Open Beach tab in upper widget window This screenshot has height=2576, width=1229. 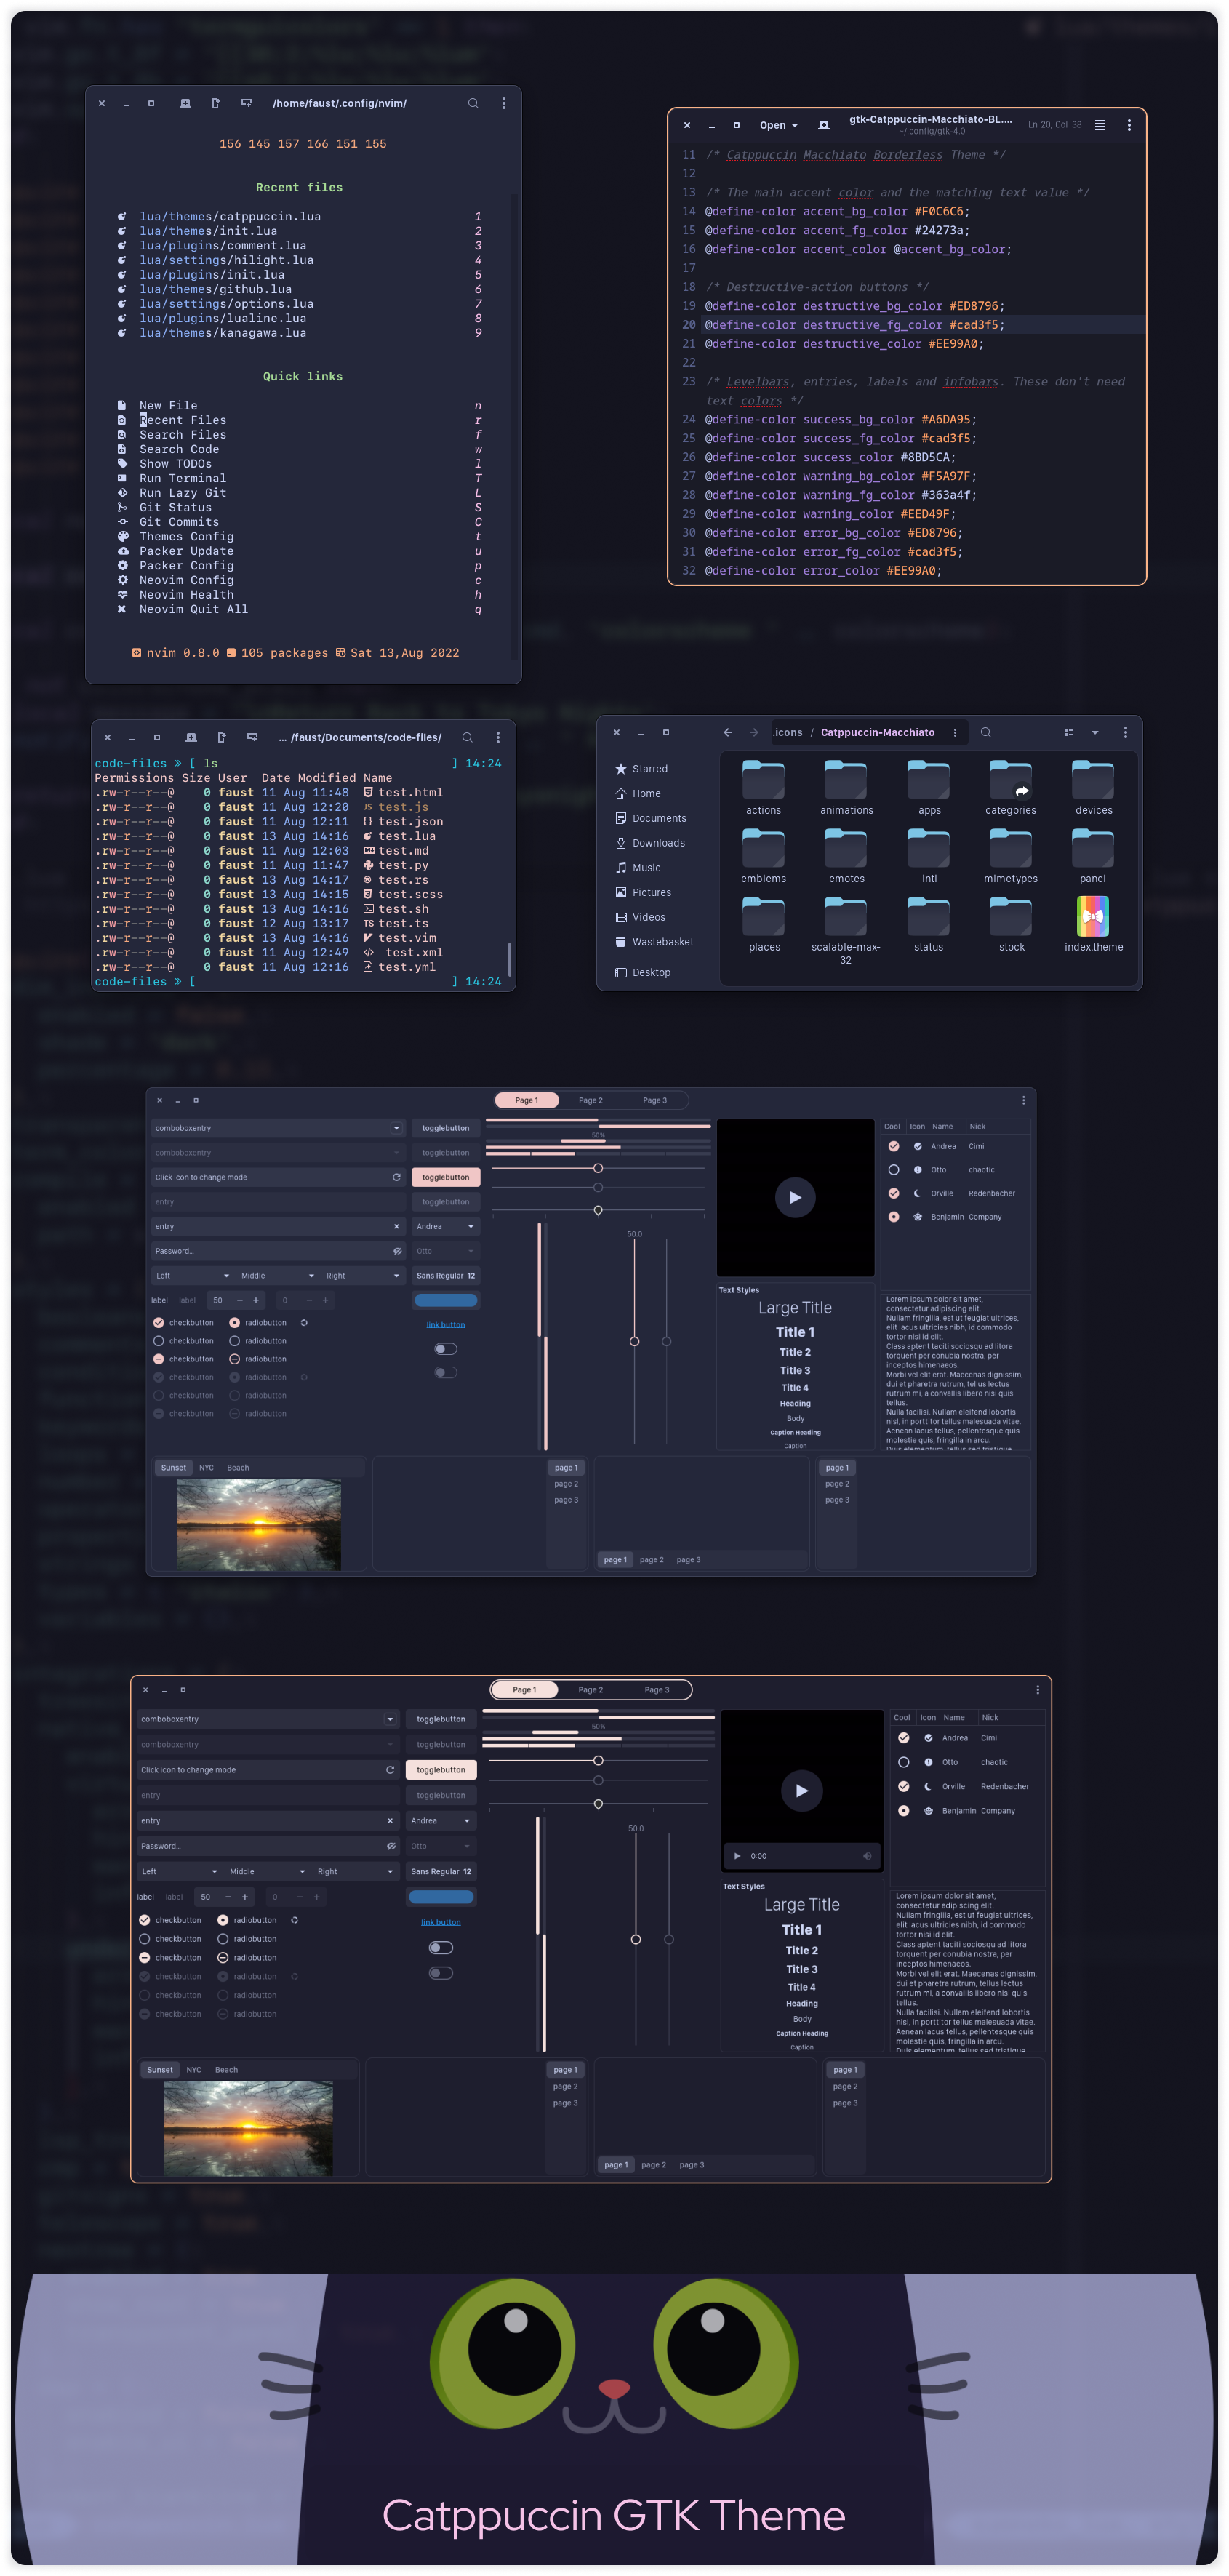point(238,1467)
